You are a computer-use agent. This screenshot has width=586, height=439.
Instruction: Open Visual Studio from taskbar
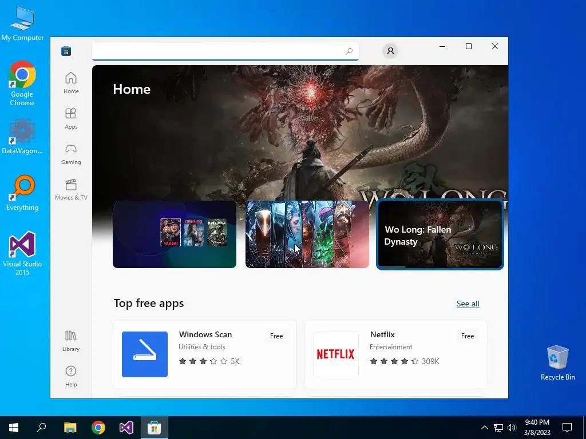pos(126,428)
